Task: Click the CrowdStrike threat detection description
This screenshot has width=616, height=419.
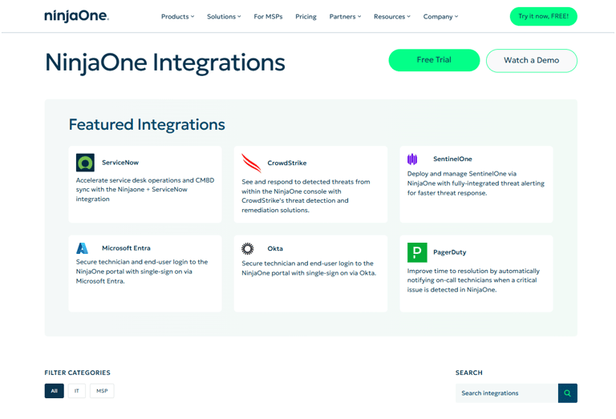Action: point(306,195)
